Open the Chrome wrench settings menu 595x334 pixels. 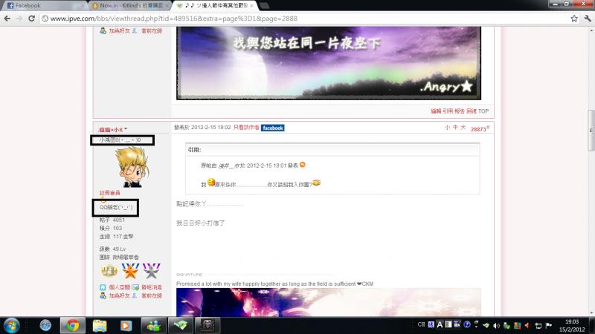588,18
